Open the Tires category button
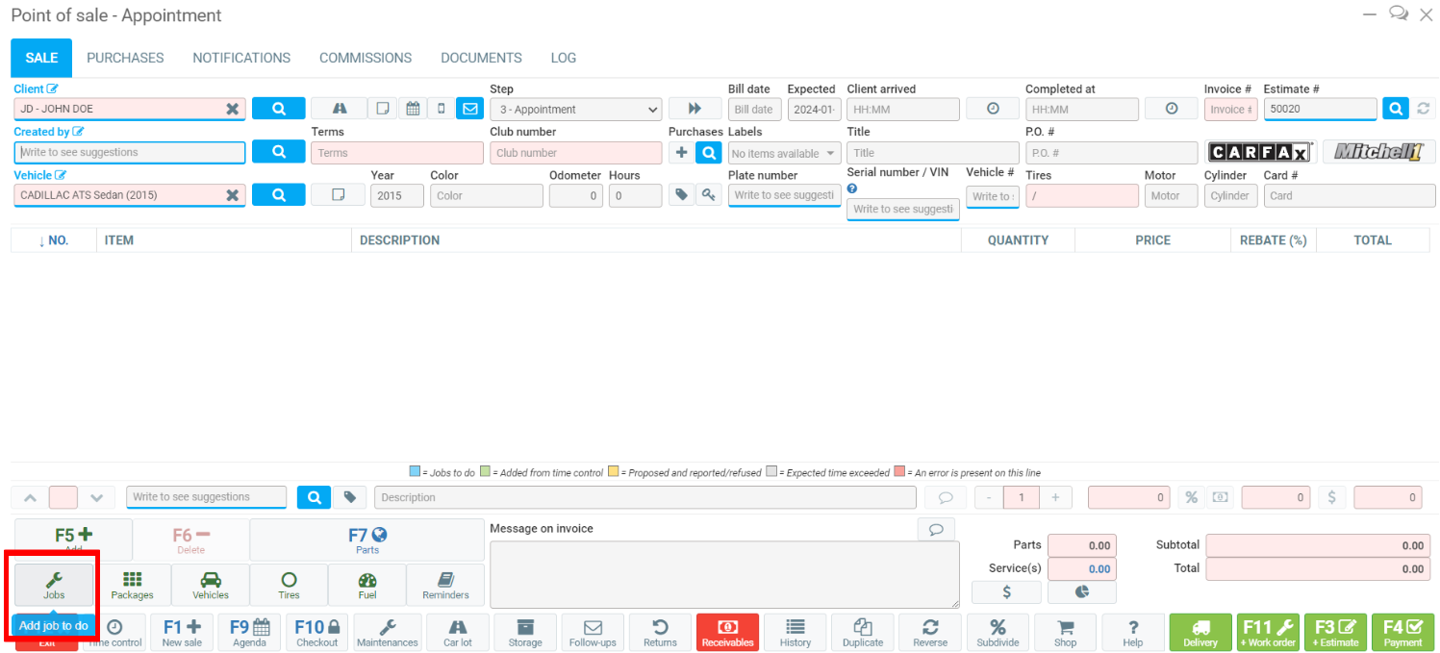The height and width of the screenshot is (653, 1440). (289, 585)
